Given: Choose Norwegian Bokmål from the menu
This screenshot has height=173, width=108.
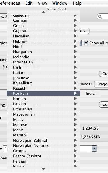Looking at the screenshot, I should point(43,140).
